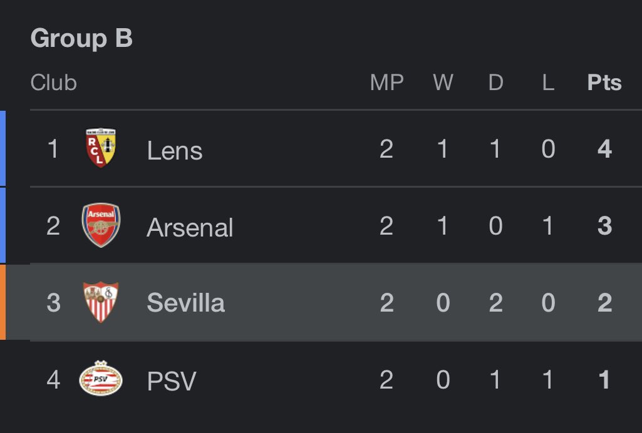This screenshot has width=642, height=433.
Task: Click the Pts column header
Action: (604, 83)
